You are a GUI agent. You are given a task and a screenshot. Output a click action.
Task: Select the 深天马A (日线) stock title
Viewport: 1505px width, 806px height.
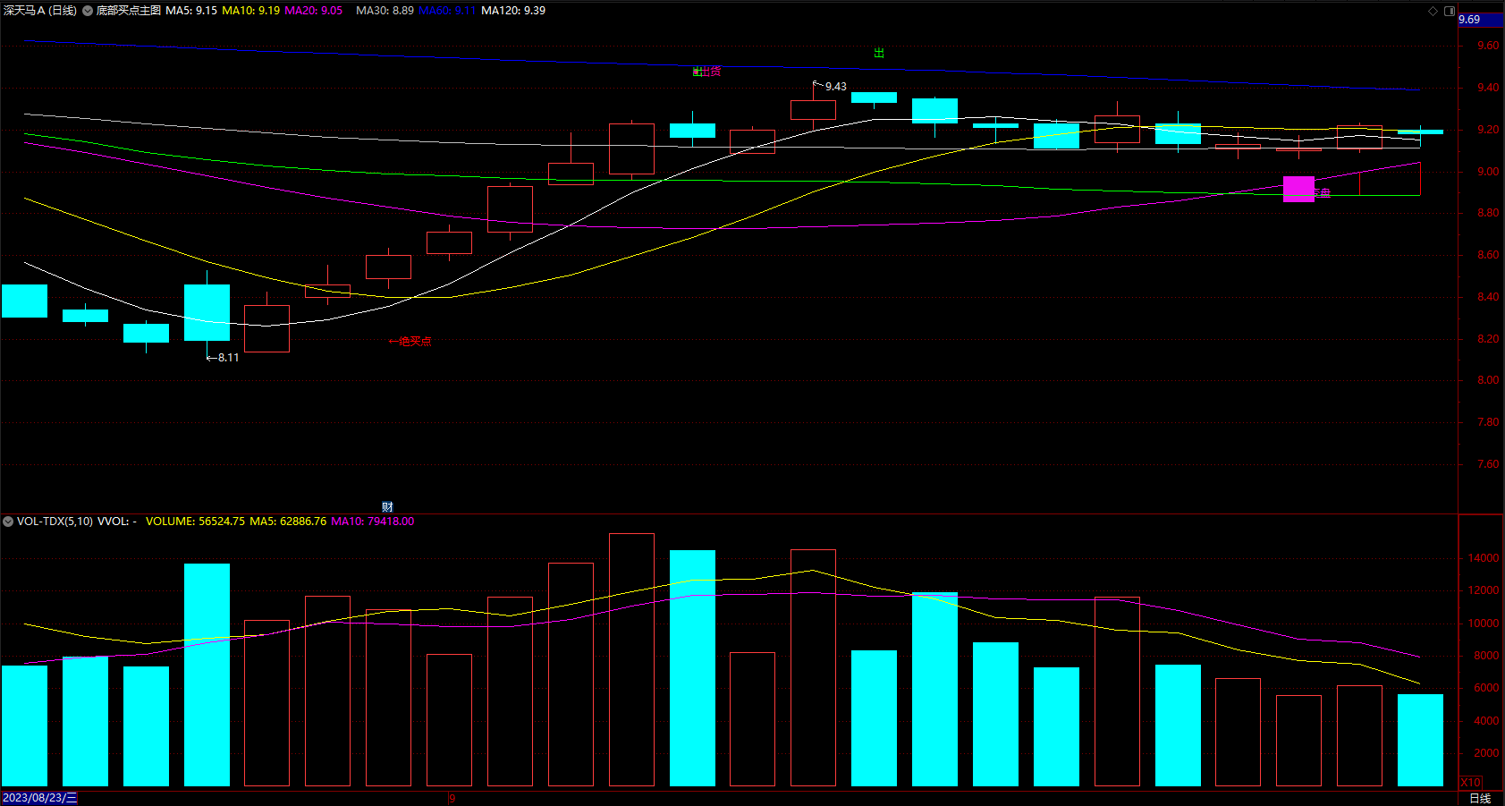(40, 11)
